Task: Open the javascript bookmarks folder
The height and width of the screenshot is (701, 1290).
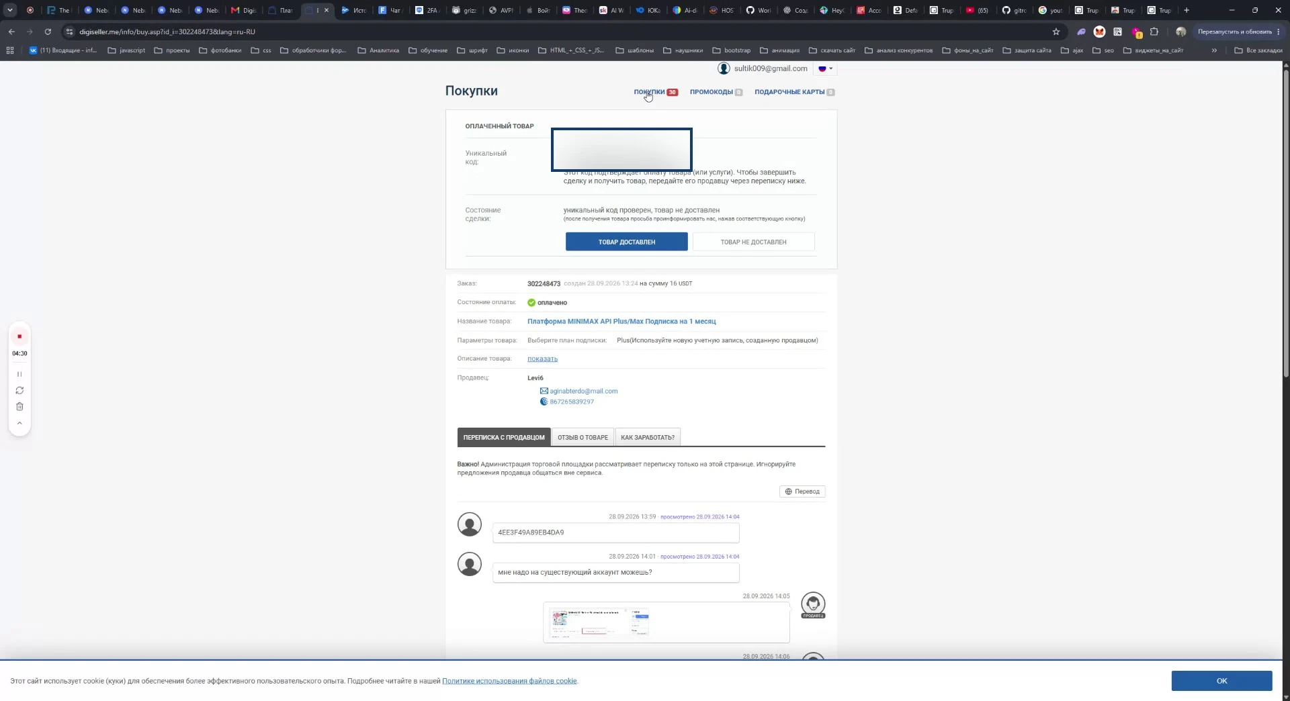Action: tap(126, 50)
